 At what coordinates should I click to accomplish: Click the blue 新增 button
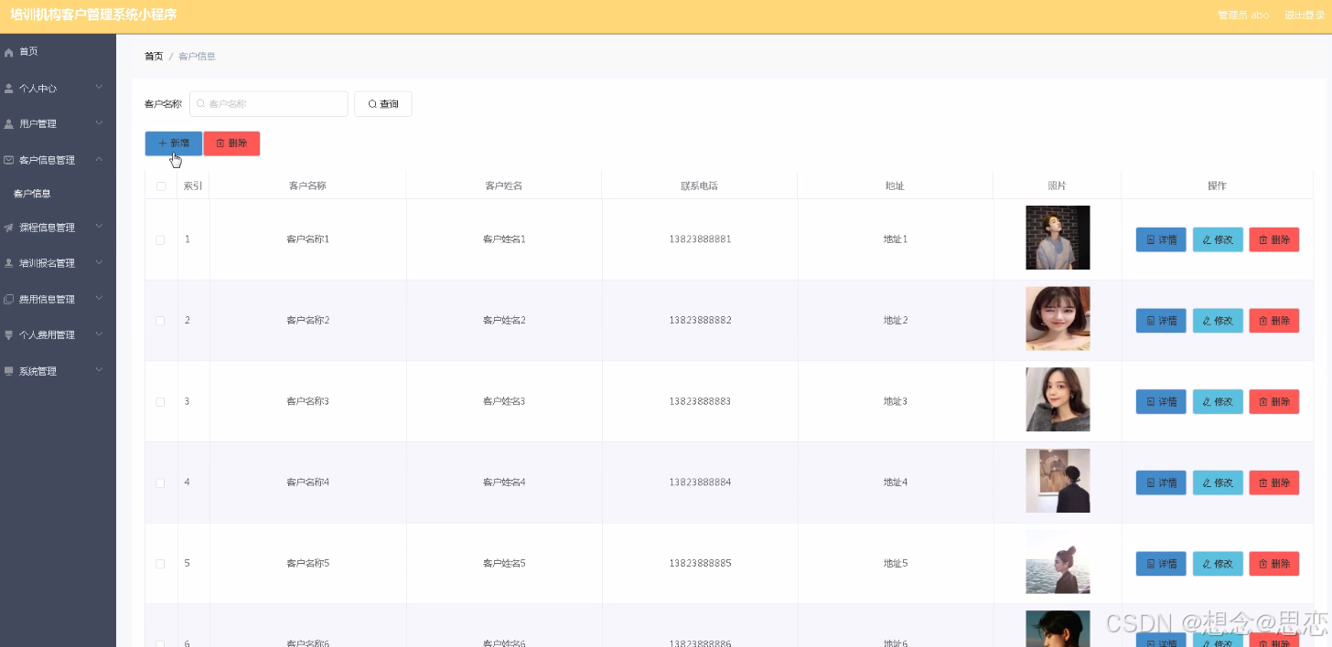point(173,143)
